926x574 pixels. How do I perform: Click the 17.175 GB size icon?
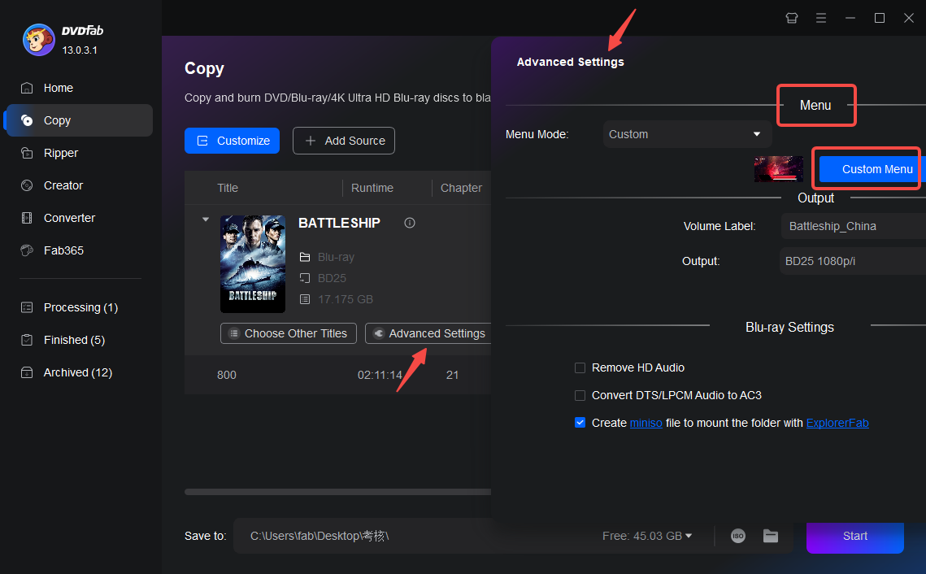[305, 299]
